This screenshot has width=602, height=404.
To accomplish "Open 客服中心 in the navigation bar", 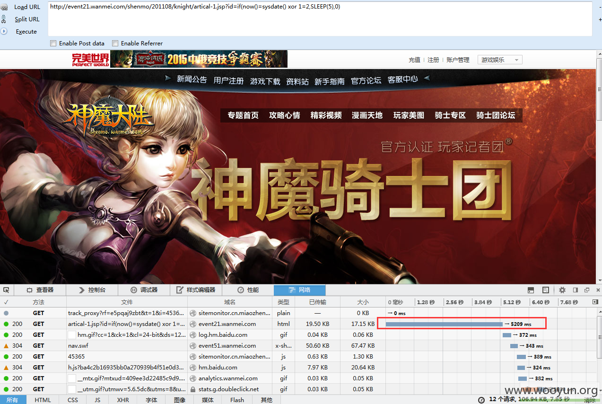I will [403, 79].
